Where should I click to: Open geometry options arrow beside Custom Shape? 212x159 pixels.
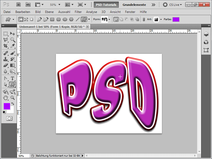pos(89,19)
